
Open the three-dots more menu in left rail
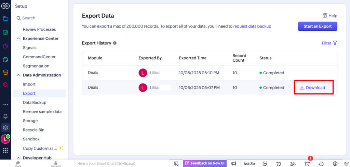[x=5, y=105]
